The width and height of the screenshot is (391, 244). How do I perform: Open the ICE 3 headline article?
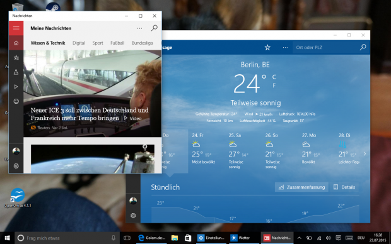pos(90,114)
